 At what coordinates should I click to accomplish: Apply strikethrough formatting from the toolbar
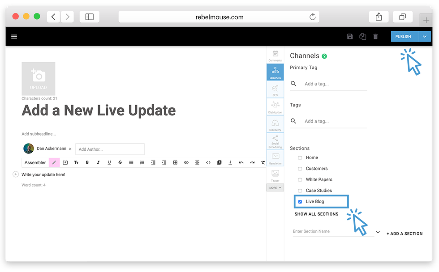tap(120, 162)
